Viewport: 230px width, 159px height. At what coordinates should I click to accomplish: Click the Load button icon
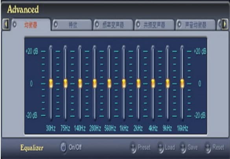point(161,148)
